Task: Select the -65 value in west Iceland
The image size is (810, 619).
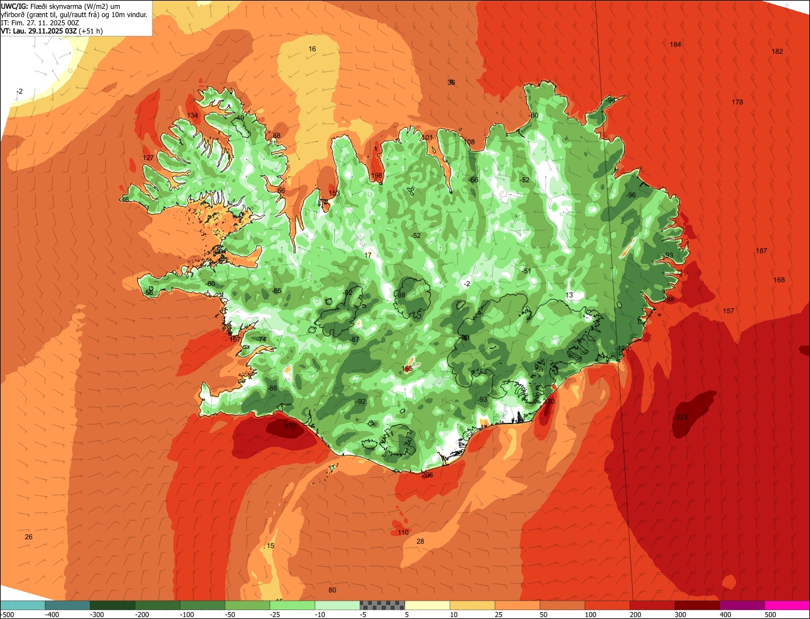Action: coord(276,291)
